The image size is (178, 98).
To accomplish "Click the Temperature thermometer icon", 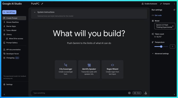I will [x=153, y=42].
